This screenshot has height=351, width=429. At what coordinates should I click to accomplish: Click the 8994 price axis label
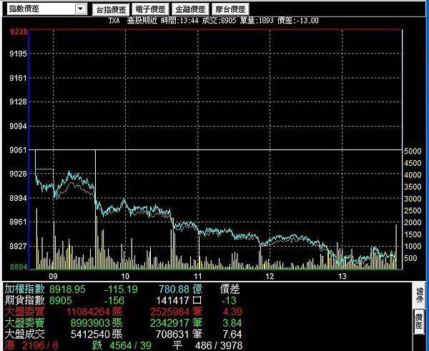(19, 198)
